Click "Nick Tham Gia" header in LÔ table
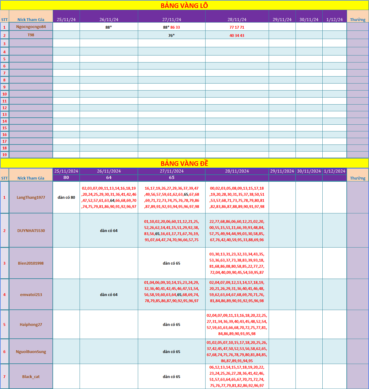This screenshot has height=389, width=369. point(31,16)
